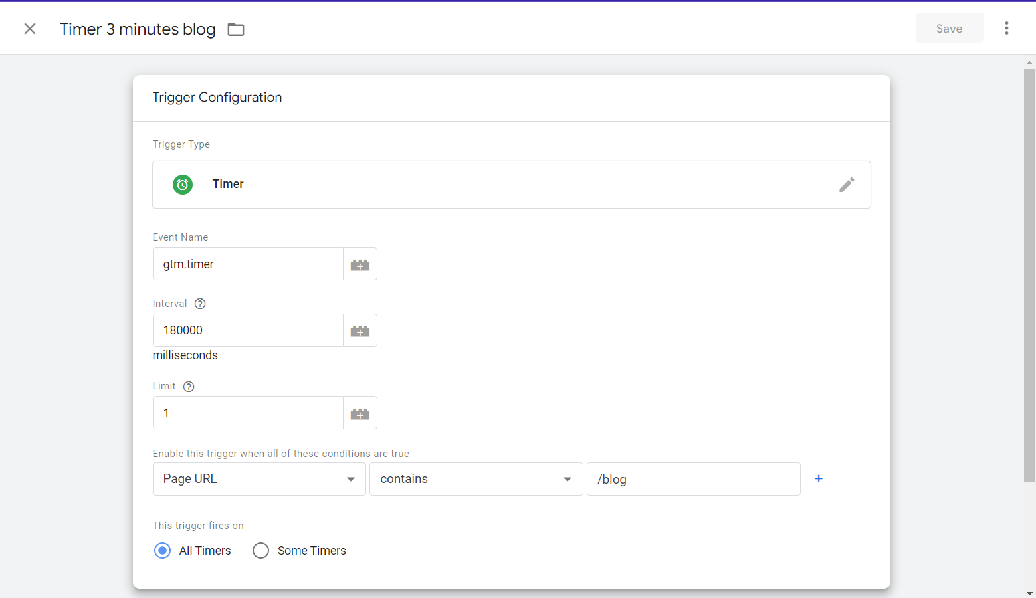Open the three-dot more actions menu

(x=1006, y=28)
